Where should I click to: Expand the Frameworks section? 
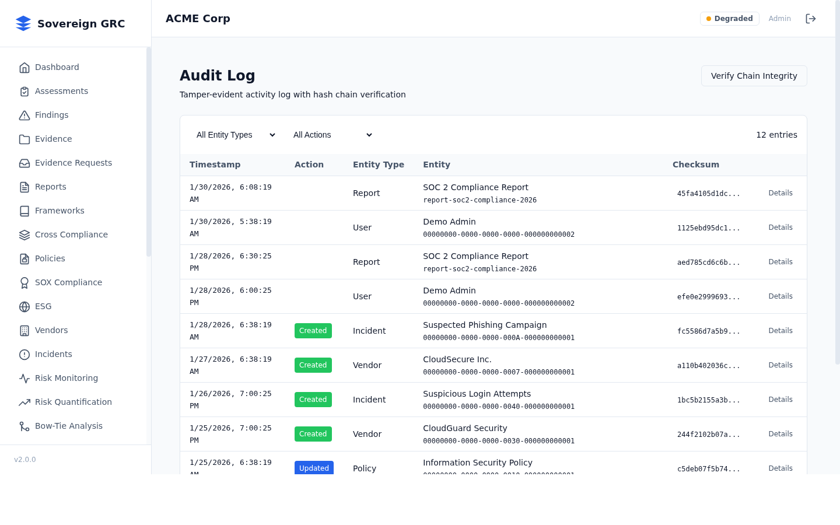pos(60,211)
